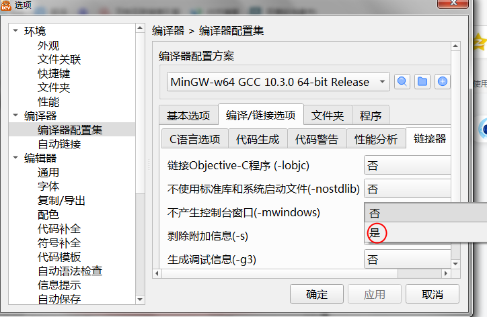Open the -nostdlib option combo box
This screenshot has height=317, width=487.
coord(407,189)
